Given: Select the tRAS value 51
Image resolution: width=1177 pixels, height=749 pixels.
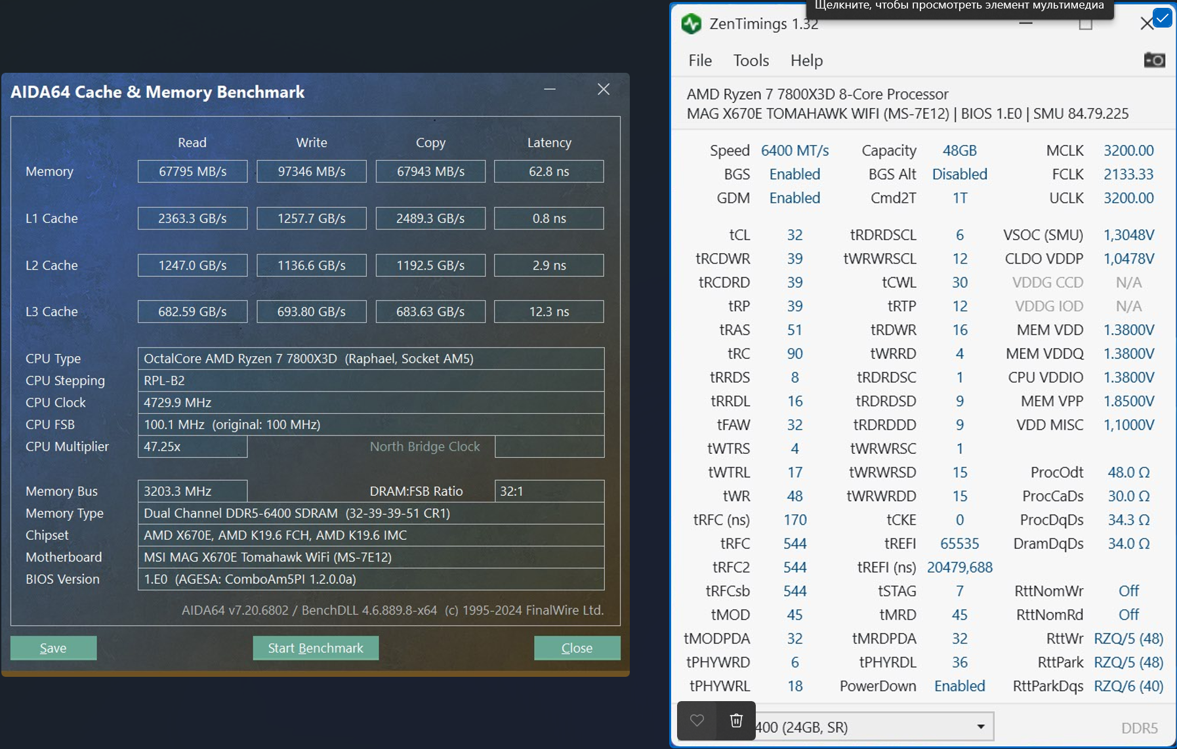Looking at the screenshot, I should tap(795, 330).
